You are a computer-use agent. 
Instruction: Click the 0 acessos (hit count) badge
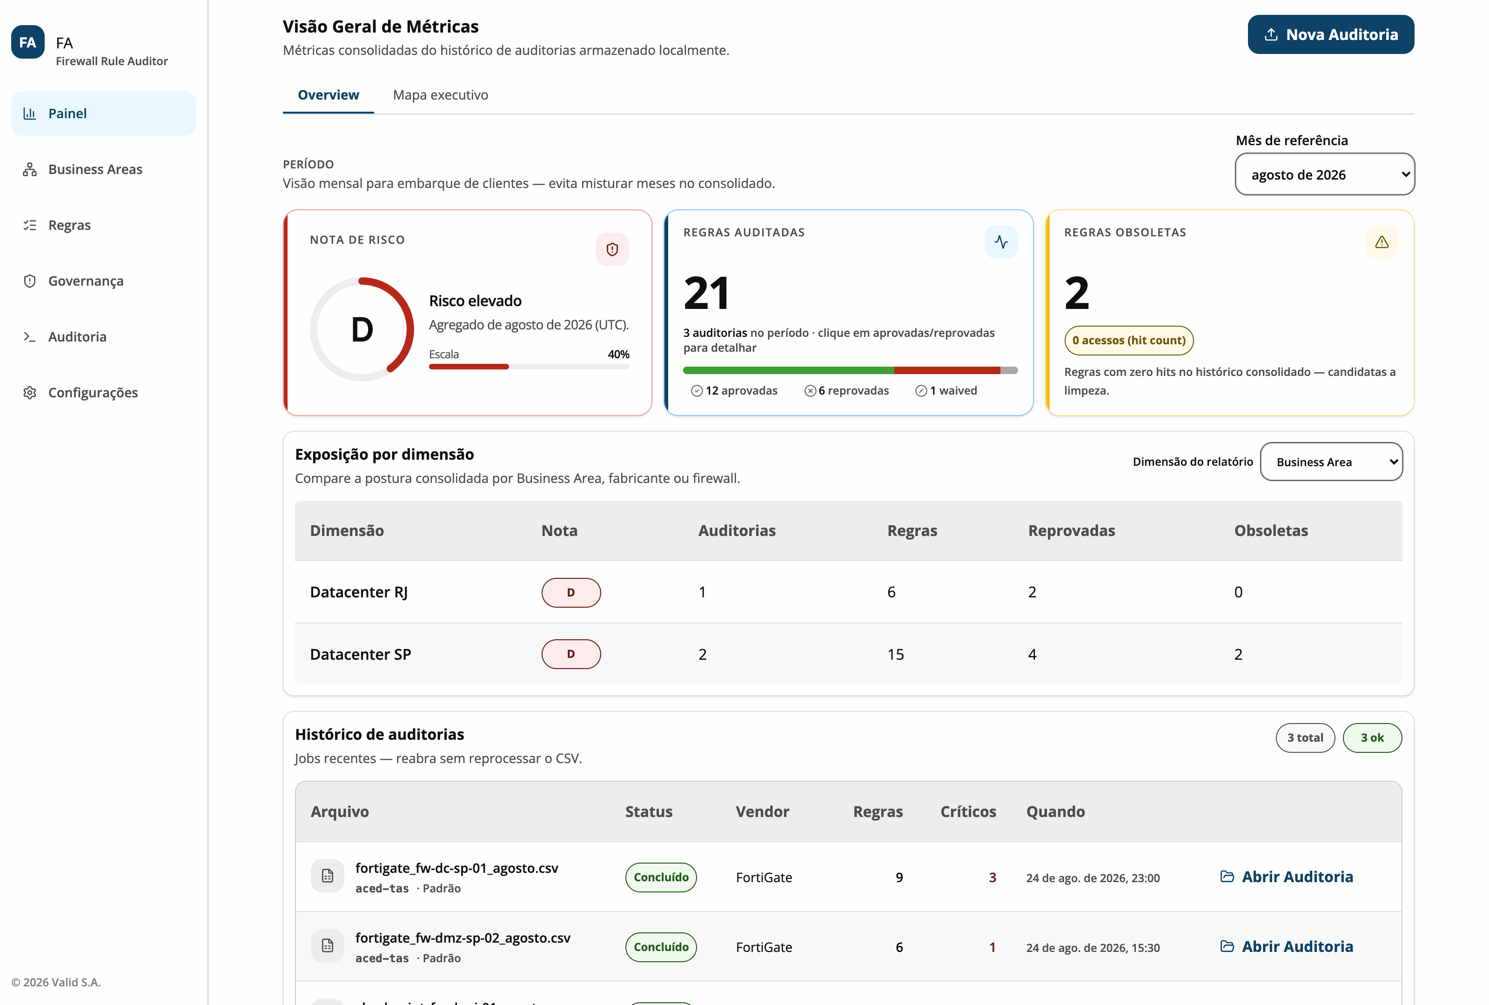(1128, 340)
